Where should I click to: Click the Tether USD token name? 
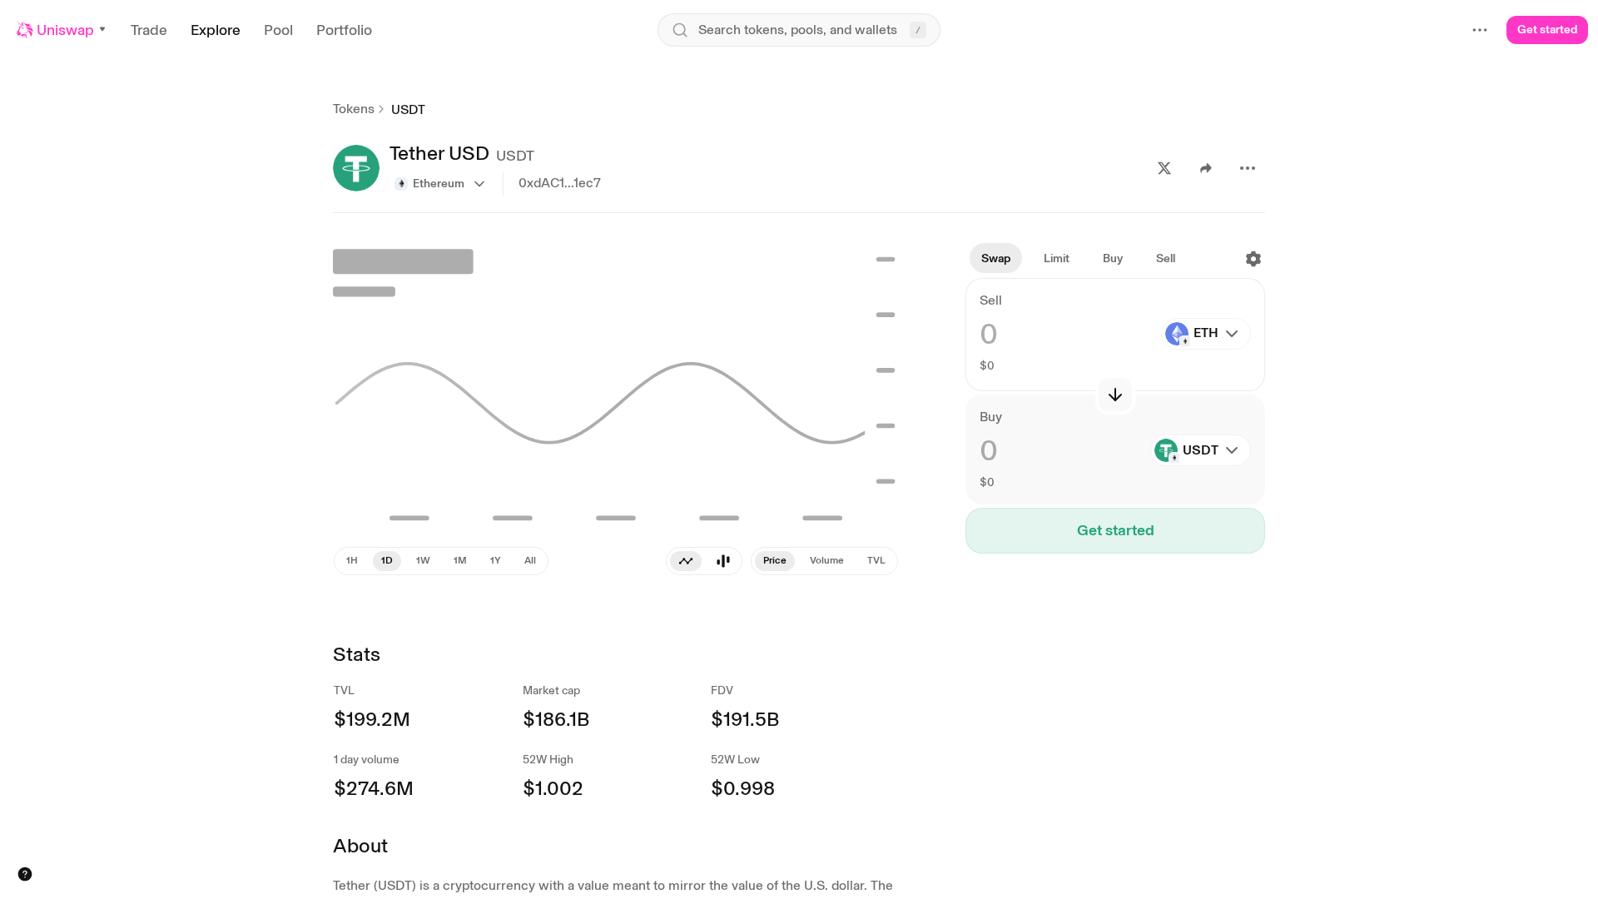[439, 154]
